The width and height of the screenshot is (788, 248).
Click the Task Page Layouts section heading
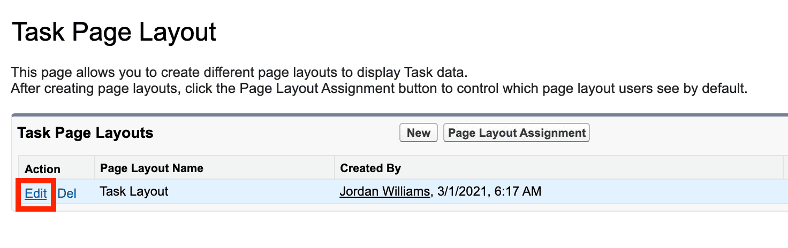85,133
